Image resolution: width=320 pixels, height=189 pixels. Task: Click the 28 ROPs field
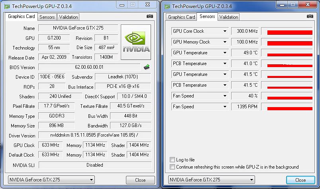pyautogui.click(x=52, y=86)
